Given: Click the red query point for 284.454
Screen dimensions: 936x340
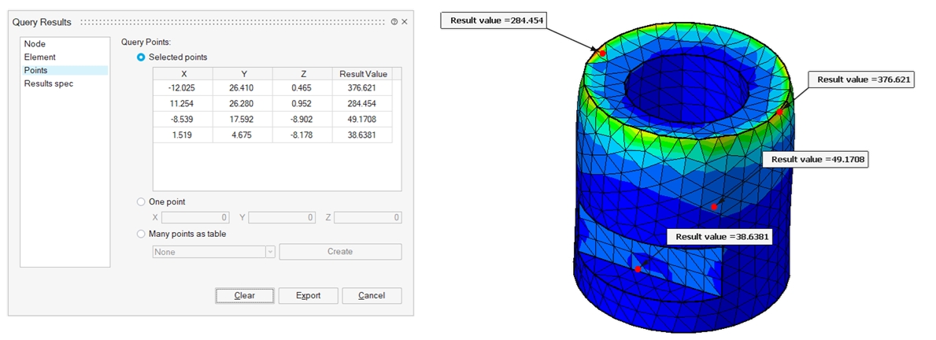Looking at the screenshot, I should click(603, 54).
